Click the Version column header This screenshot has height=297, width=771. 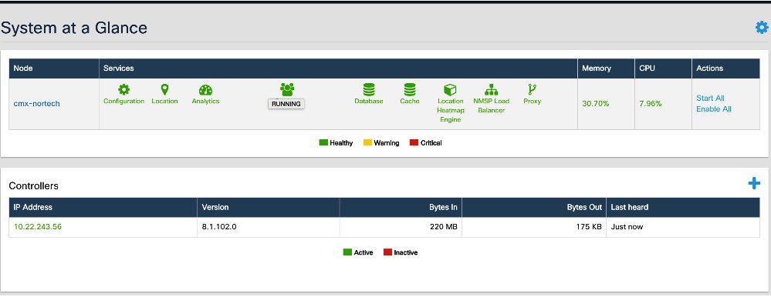(x=269, y=207)
